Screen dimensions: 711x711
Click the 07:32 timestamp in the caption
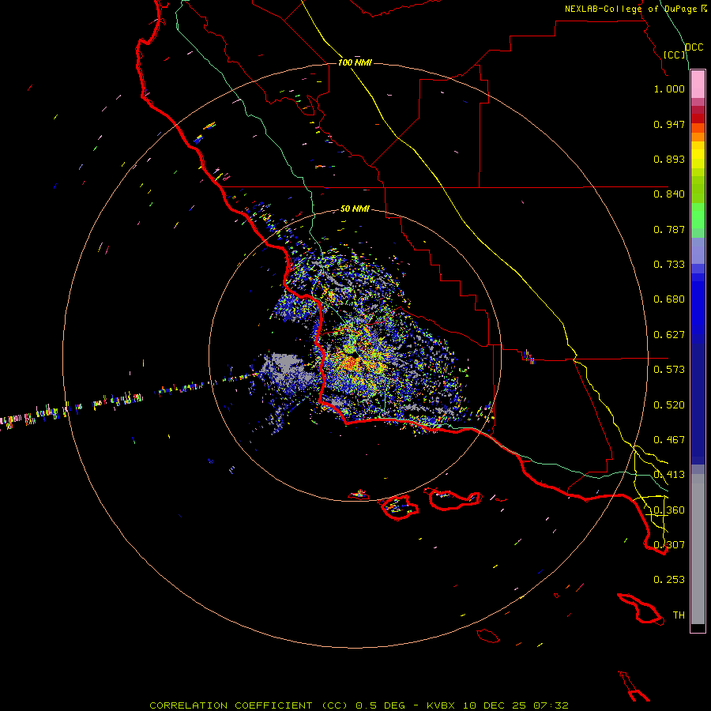click(x=551, y=705)
